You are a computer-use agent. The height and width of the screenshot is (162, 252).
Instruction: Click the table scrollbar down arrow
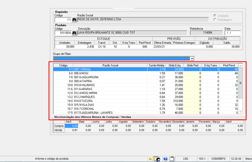tap(240, 112)
